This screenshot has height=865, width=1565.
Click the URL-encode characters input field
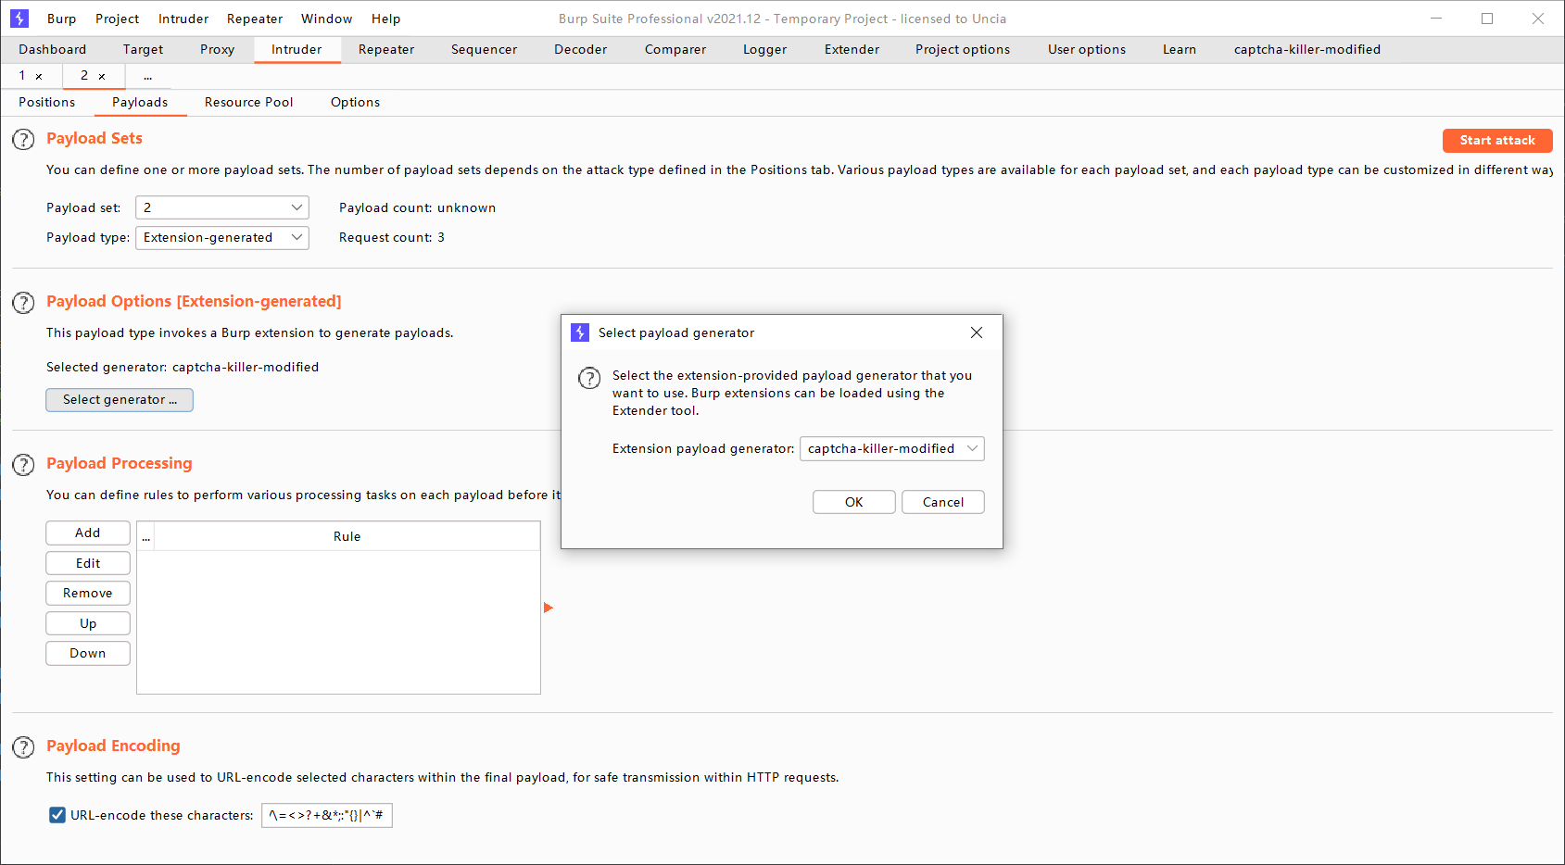click(327, 816)
